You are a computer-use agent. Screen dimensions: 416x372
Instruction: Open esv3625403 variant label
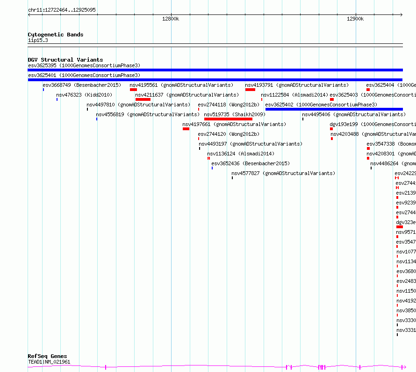point(373,95)
